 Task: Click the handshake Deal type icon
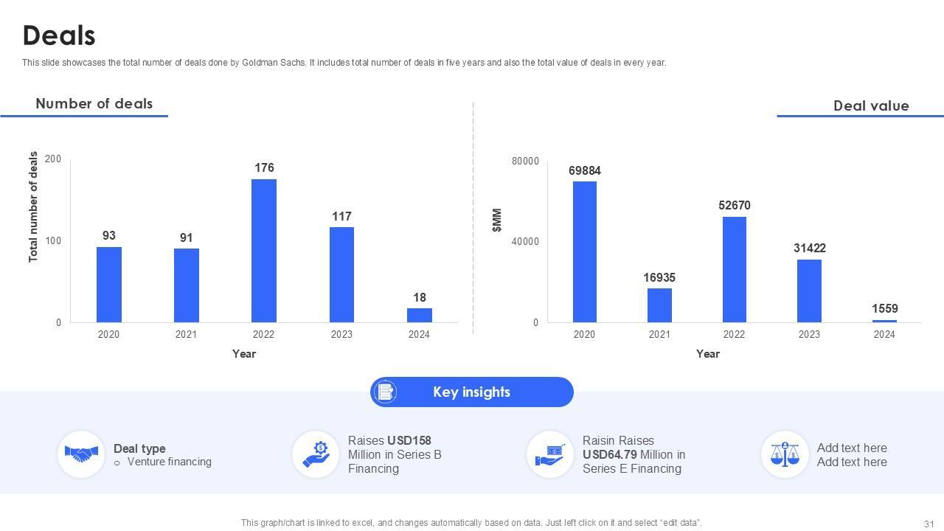pyautogui.click(x=81, y=454)
